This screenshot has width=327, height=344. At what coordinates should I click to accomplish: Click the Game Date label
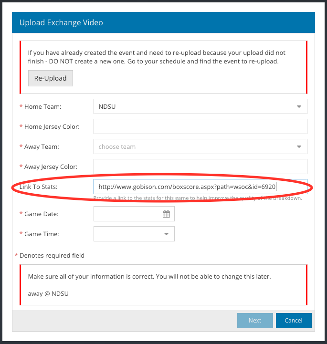(x=41, y=214)
